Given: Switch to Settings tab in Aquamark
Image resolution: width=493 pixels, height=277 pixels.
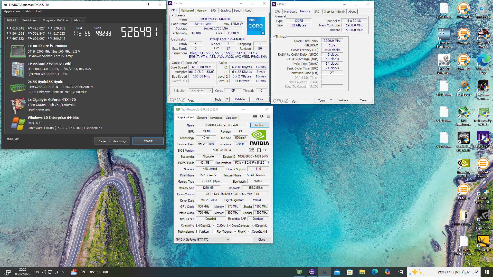Looking at the screenshot, I should click(30, 20).
